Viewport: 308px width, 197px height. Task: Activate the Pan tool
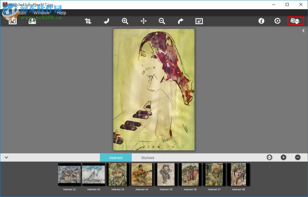point(143,21)
